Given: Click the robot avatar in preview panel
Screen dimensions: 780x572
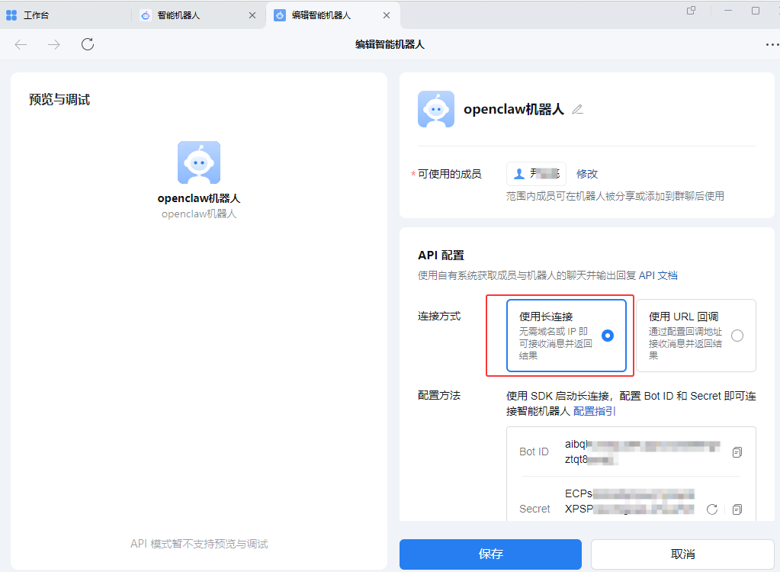Looking at the screenshot, I should pyautogui.click(x=199, y=162).
